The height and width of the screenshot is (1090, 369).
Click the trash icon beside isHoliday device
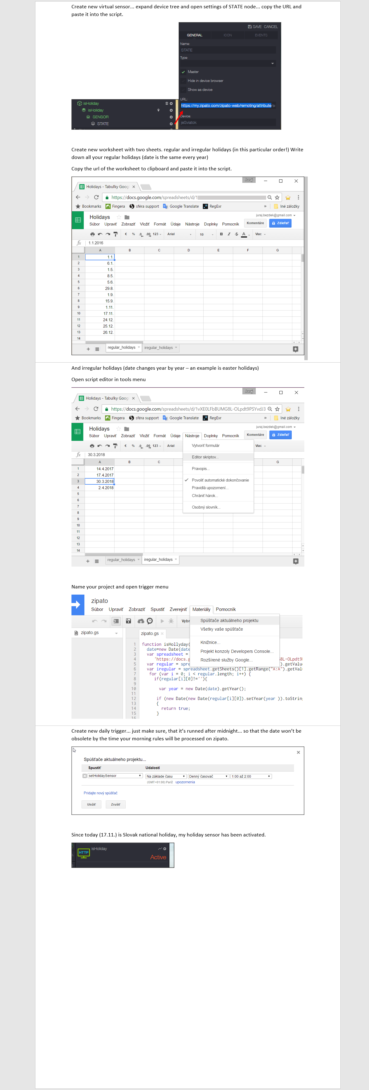166,103
